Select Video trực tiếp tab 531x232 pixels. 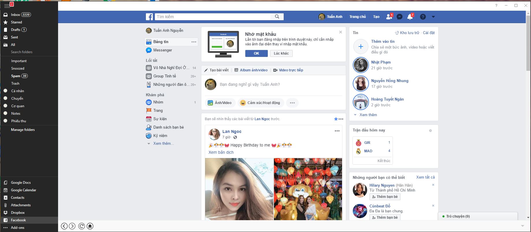click(288, 70)
